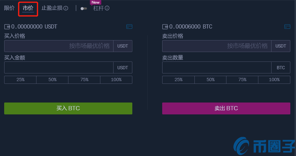Set sell quantity to 100%

click(x=274, y=80)
